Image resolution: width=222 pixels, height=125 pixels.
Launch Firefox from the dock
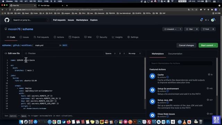[x=69, y=122]
